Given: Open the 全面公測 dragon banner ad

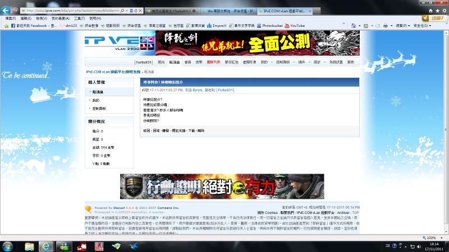Looking at the screenshot, I should tap(258, 43).
